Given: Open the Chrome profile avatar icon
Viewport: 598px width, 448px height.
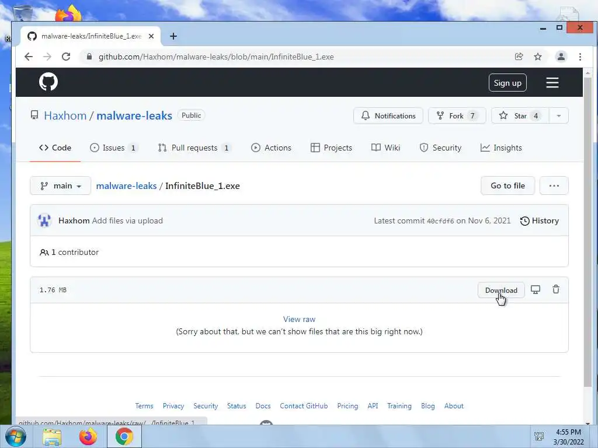Looking at the screenshot, I should click(x=561, y=57).
